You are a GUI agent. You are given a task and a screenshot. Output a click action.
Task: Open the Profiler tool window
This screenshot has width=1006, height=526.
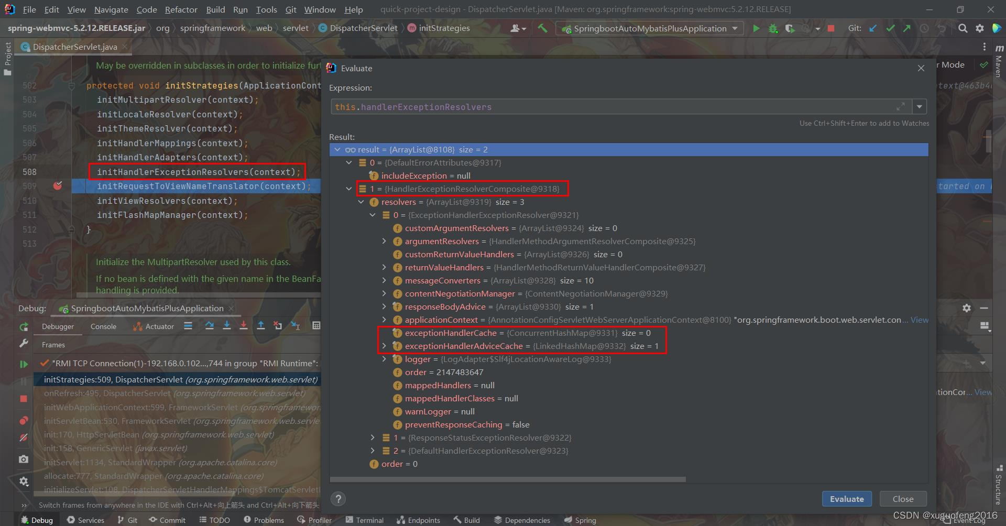(x=314, y=520)
